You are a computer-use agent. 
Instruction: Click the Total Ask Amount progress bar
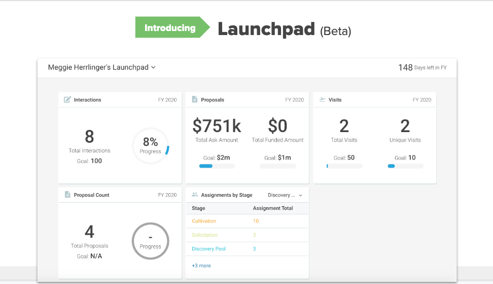point(217,166)
